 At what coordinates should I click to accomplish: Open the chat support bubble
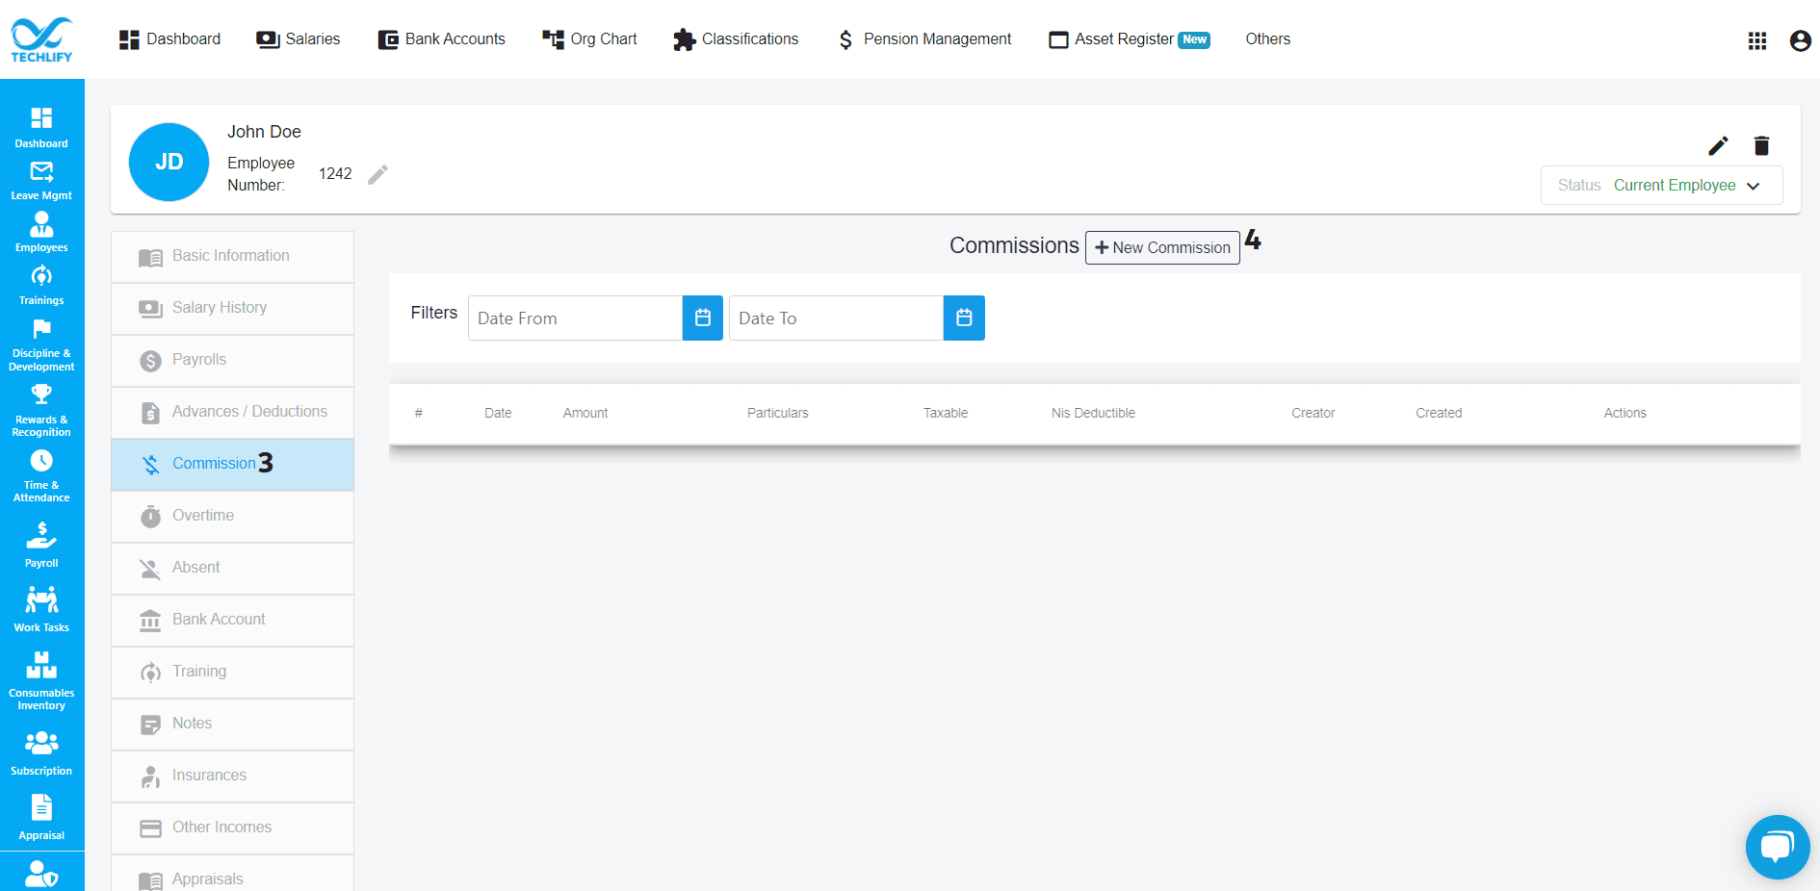pyautogui.click(x=1778, y=847)
